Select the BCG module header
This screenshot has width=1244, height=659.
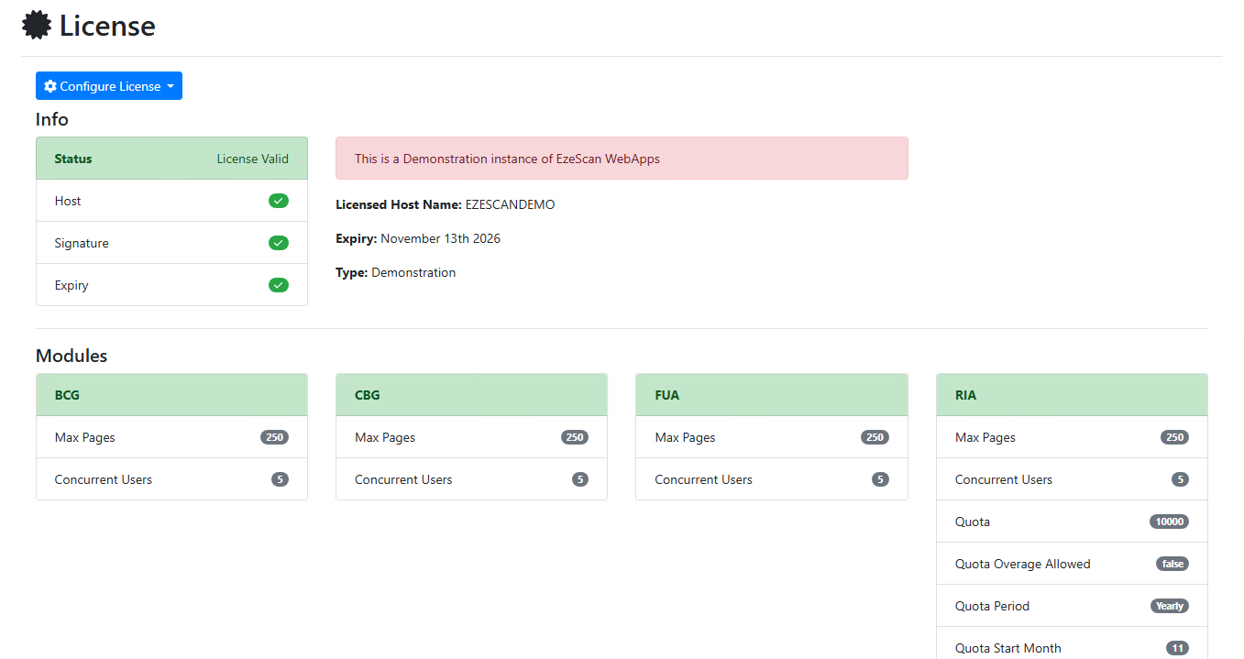click(x=171, y=395)
